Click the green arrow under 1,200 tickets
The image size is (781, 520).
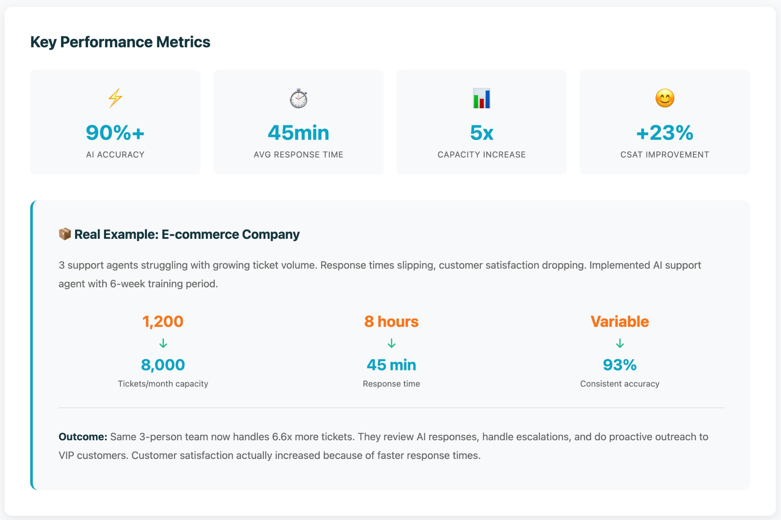[163, 343]
